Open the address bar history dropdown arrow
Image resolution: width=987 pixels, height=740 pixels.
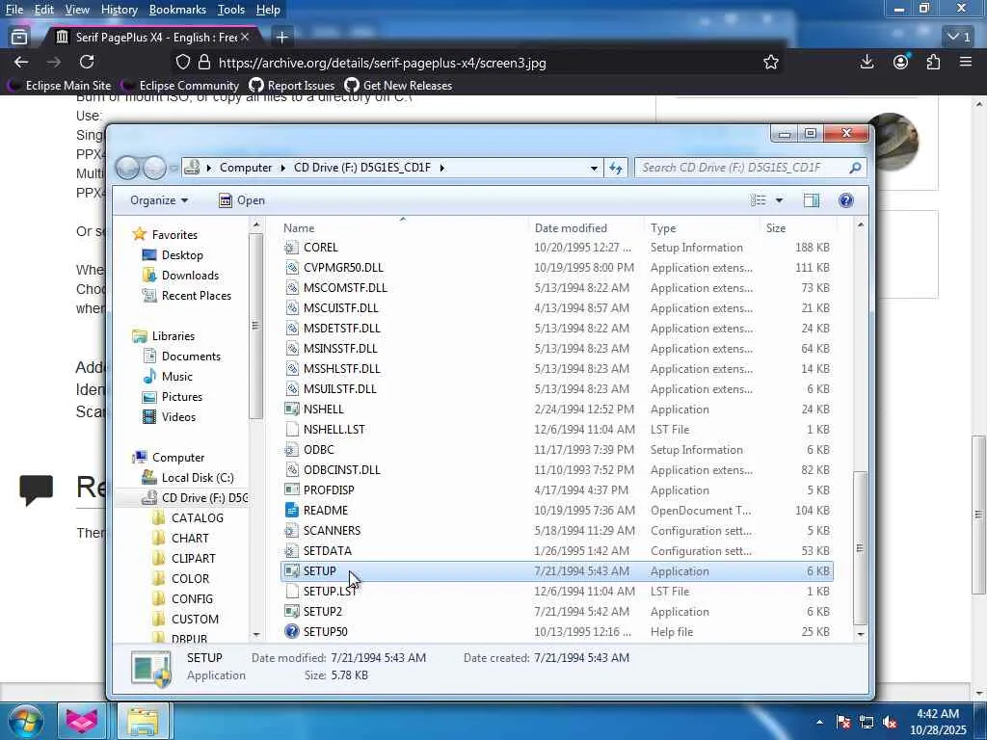594,168
